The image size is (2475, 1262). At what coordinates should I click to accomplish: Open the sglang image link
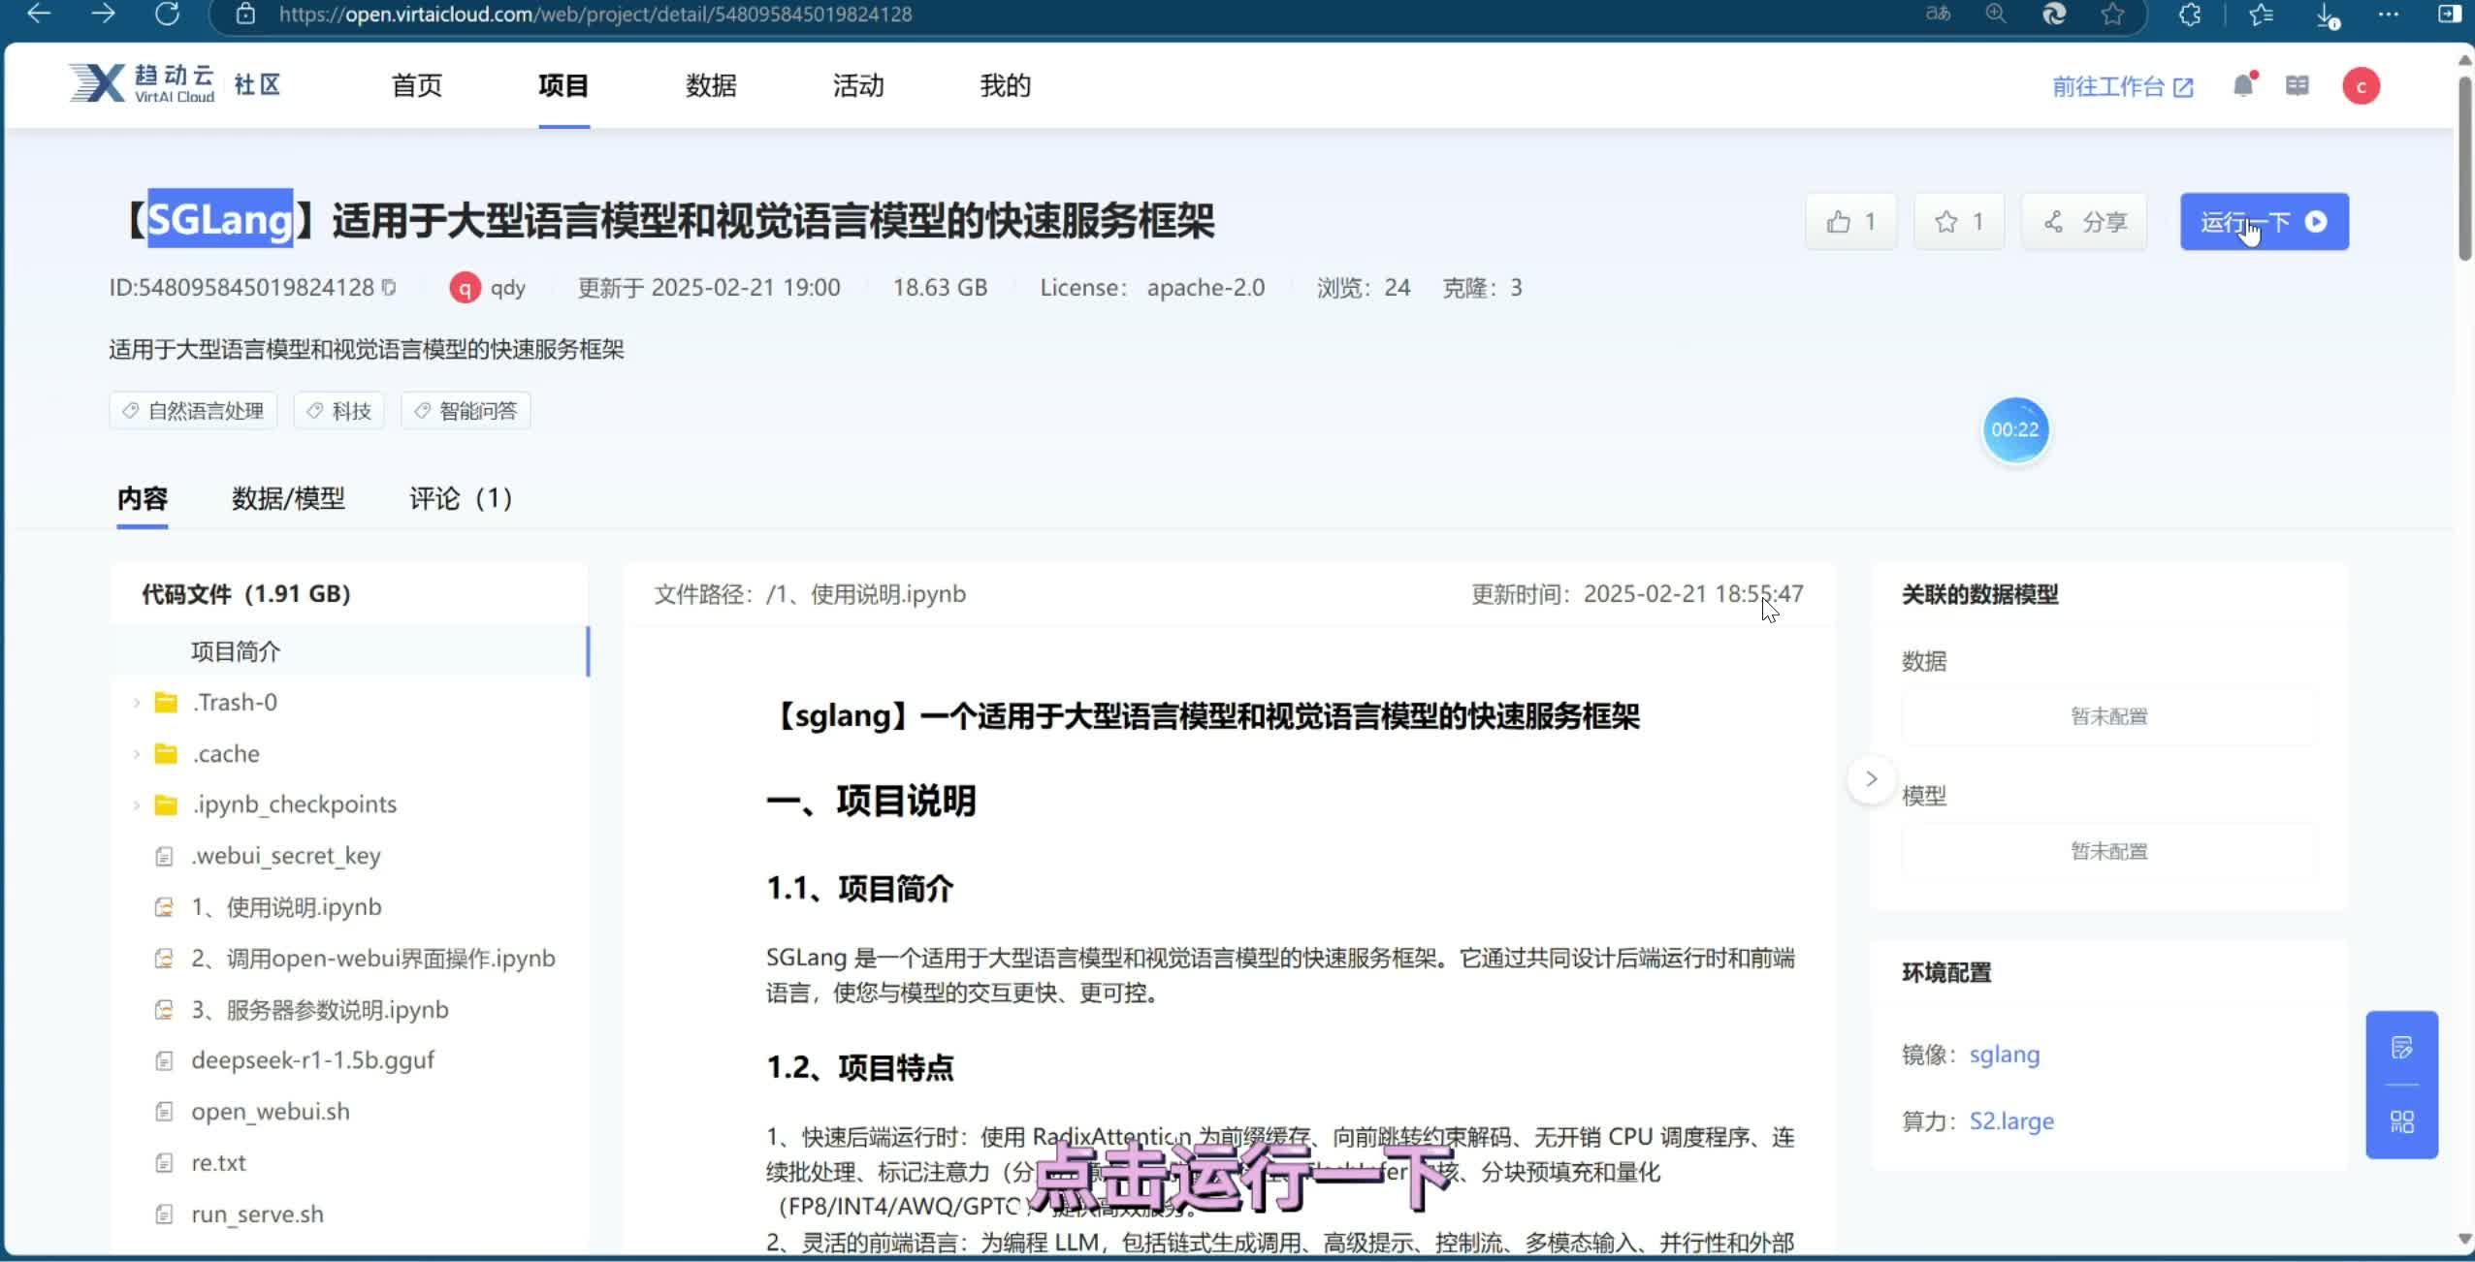[x=2004, y=1055]
